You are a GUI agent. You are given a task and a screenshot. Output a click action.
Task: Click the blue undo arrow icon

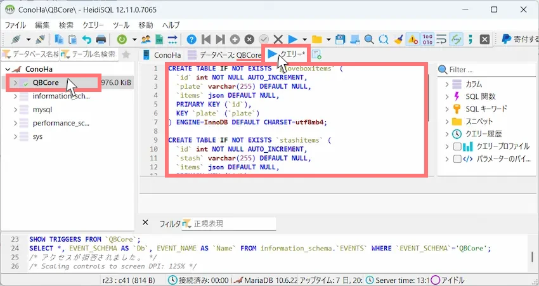point(87,39)
